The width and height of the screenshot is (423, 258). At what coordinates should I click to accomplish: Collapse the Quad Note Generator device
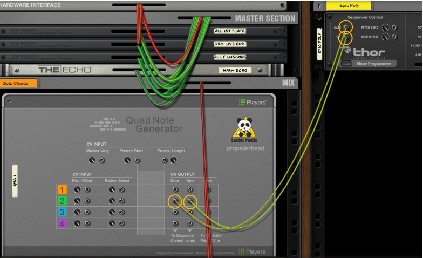tap(9, 101)
